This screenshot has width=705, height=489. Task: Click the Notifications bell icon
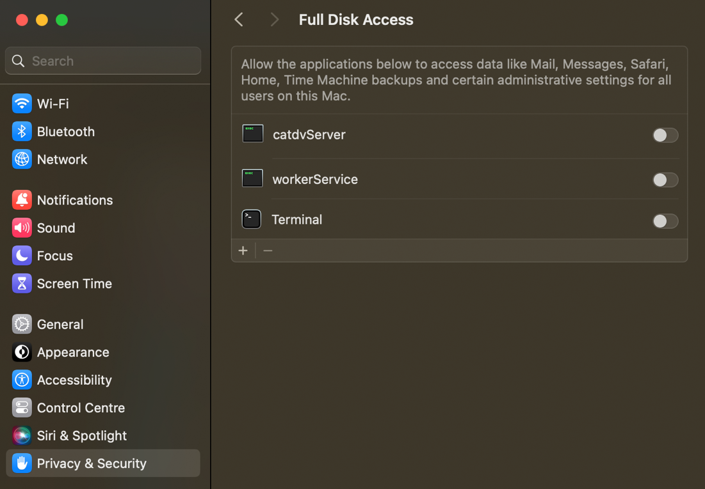point(22,200)
